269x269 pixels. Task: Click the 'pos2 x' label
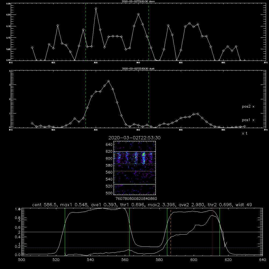pyautogui.click(x=248, y=107)
